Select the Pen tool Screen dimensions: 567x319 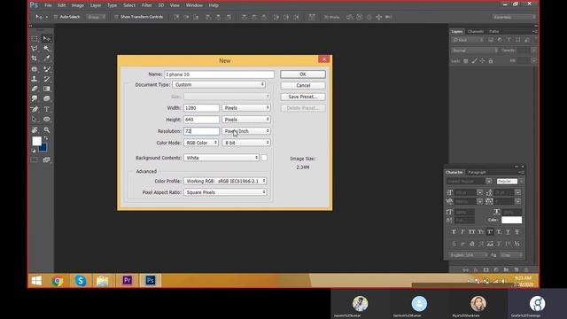pos(35,109)
